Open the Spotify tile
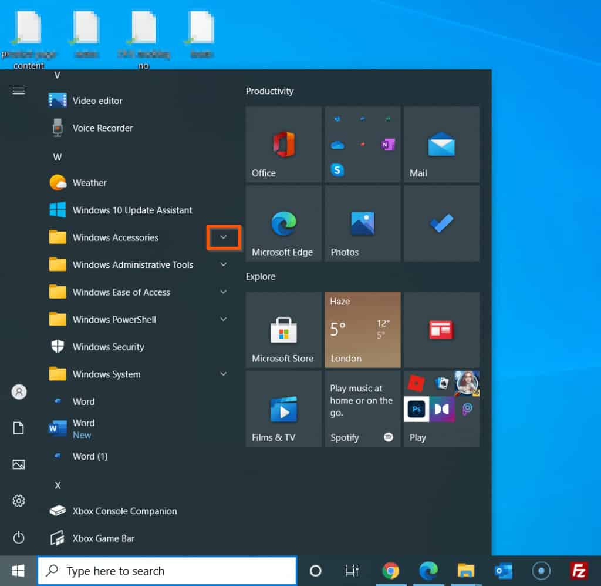The image size is (601, 586). tap(363, 408)
